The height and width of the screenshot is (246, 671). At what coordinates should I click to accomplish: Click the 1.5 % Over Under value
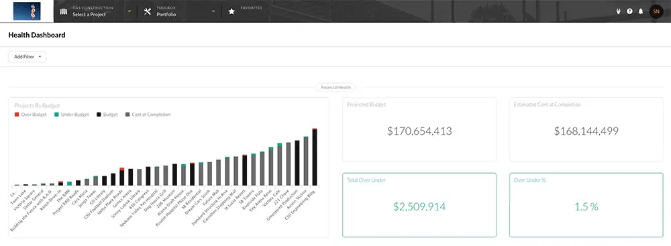coord(586,207)
